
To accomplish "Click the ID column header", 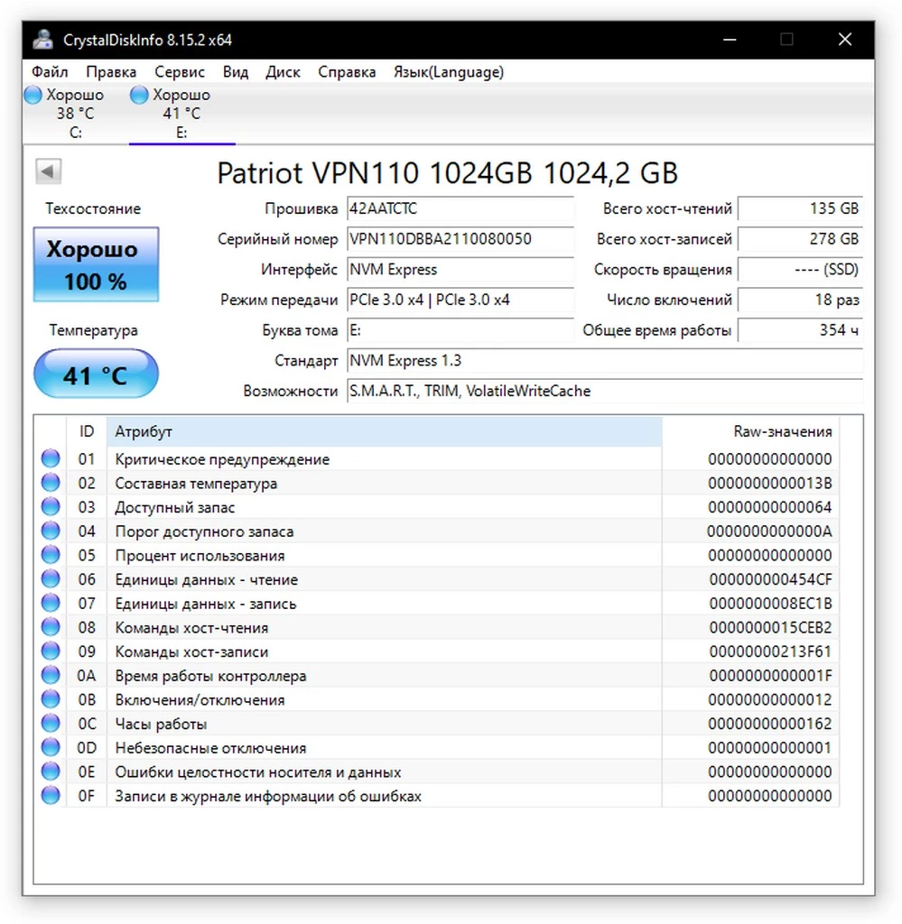I will (86, 431).
